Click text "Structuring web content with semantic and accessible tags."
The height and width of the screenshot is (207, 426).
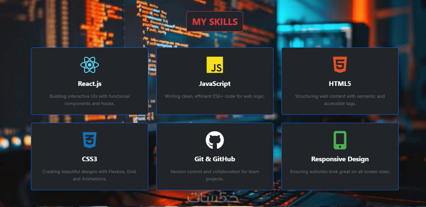[340, 100]
